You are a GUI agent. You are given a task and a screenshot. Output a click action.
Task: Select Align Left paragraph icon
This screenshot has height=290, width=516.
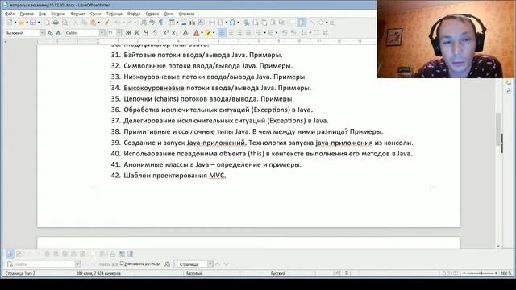(223, 33)
